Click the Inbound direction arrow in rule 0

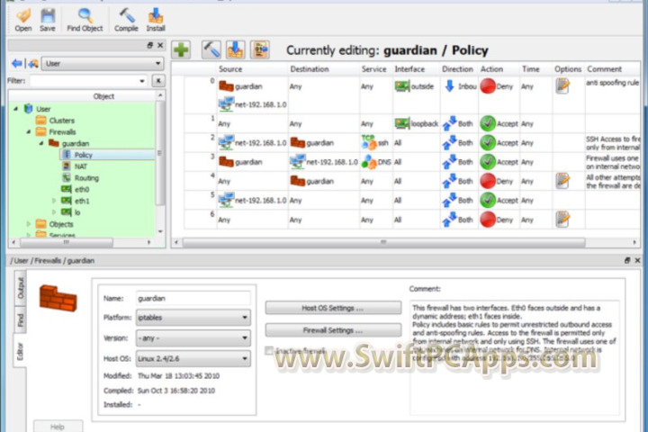450,86
